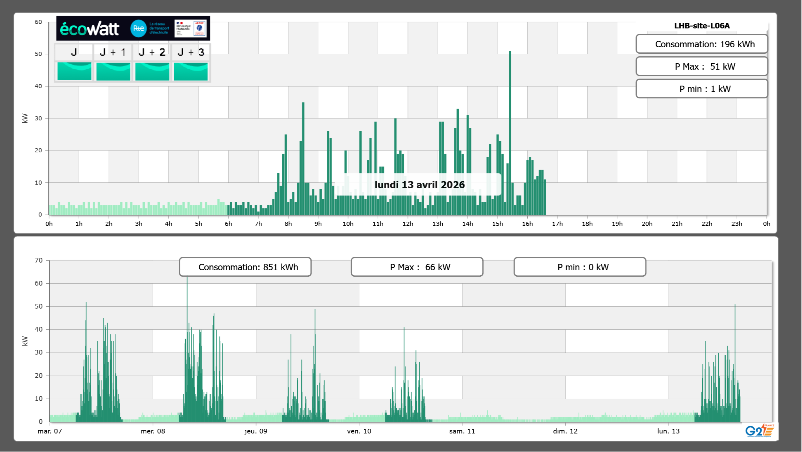802x452 pixels.
Task: Click the lundi 13 avril 2026 date label
Action: click(x=419, y=185)
